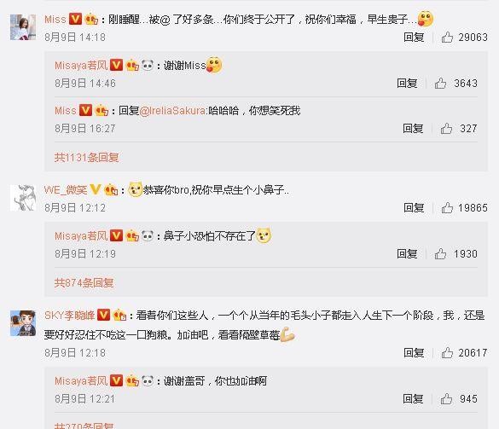Expand all 1131 replies
499x429 pixels.
(x=86, y=158)
